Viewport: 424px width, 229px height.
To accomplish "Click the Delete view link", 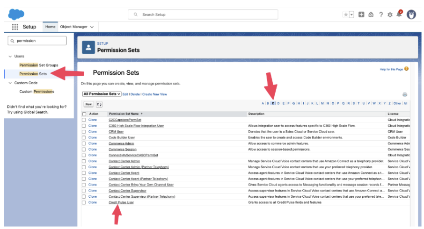I will pos(135,94).
